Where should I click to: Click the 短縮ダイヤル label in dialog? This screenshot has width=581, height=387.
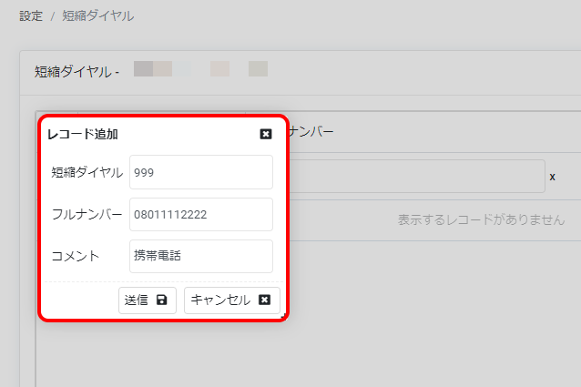(x=87, y=171)
